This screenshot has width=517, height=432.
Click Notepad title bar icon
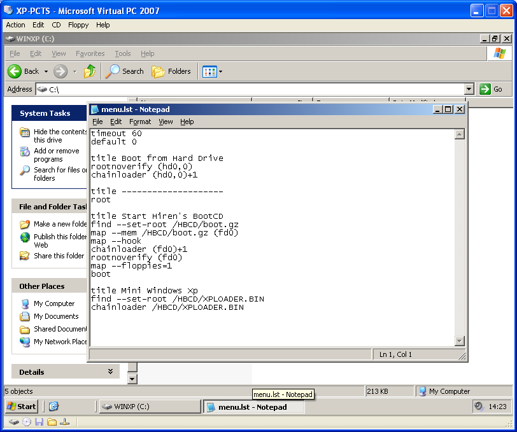point(95,109)
